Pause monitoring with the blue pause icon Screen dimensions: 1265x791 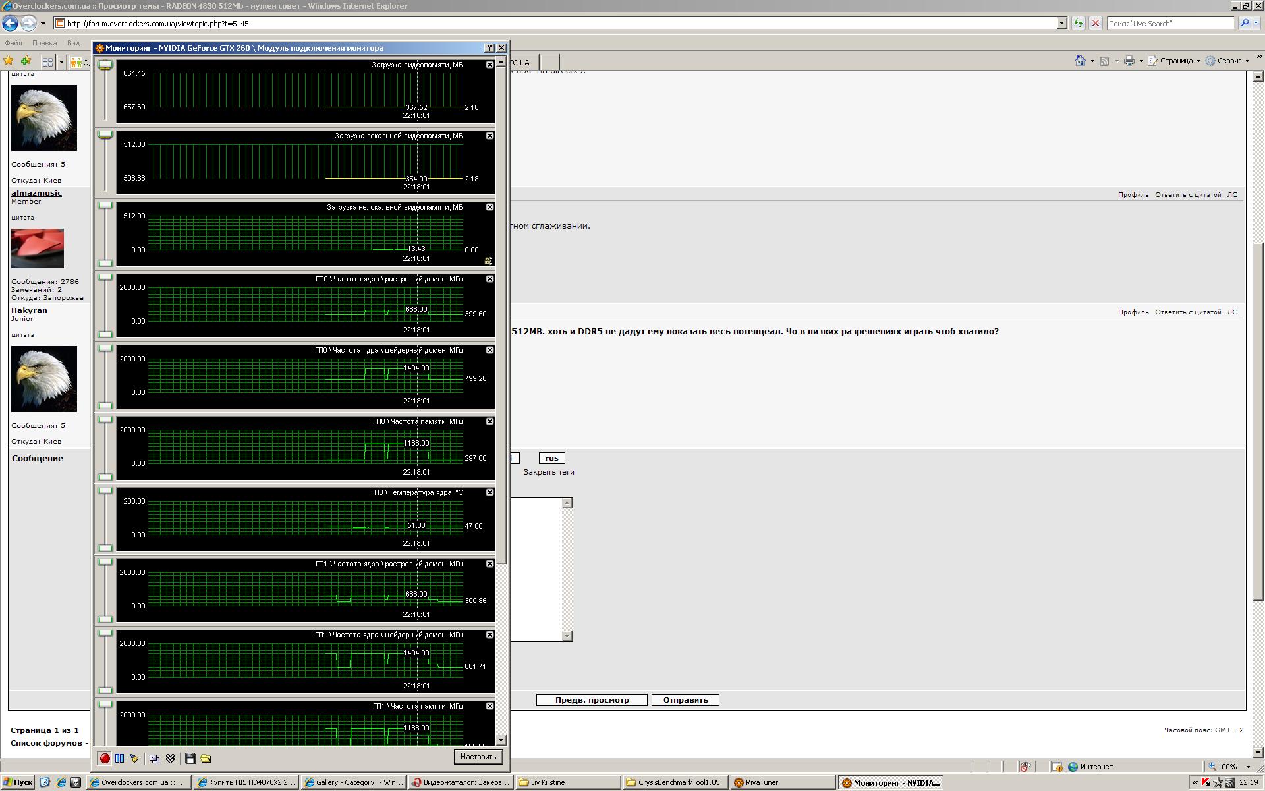pyautogui.click(x=119, y=758)
